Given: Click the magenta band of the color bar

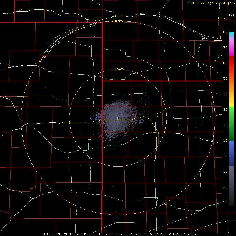Looking at the screenshot, I should pos(232,48).
